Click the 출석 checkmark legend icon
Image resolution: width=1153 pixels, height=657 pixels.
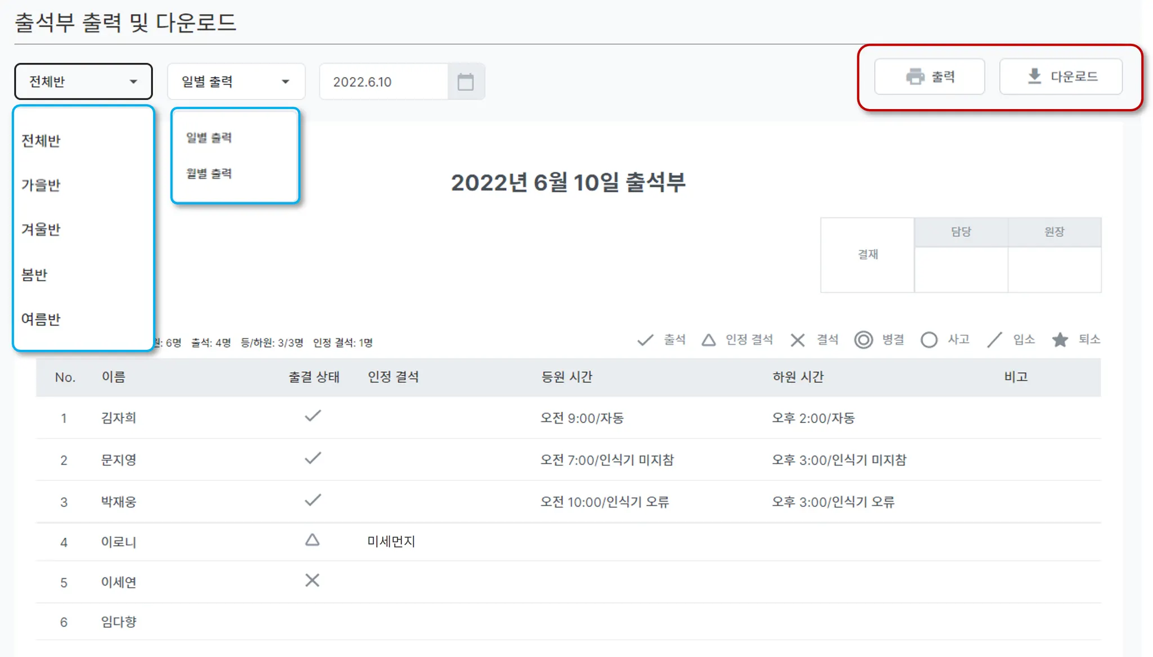(x=645, y=340)
